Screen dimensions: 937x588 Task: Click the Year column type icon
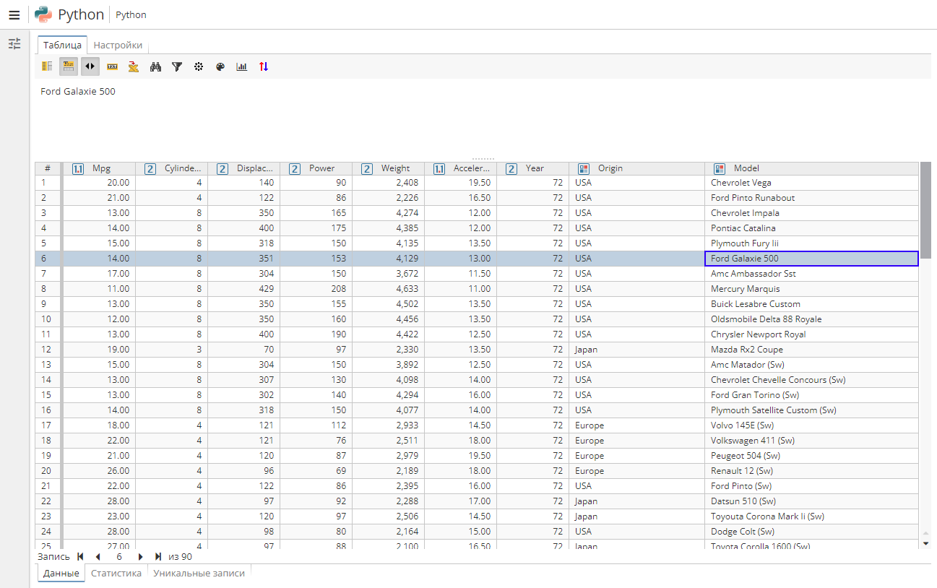511,169
